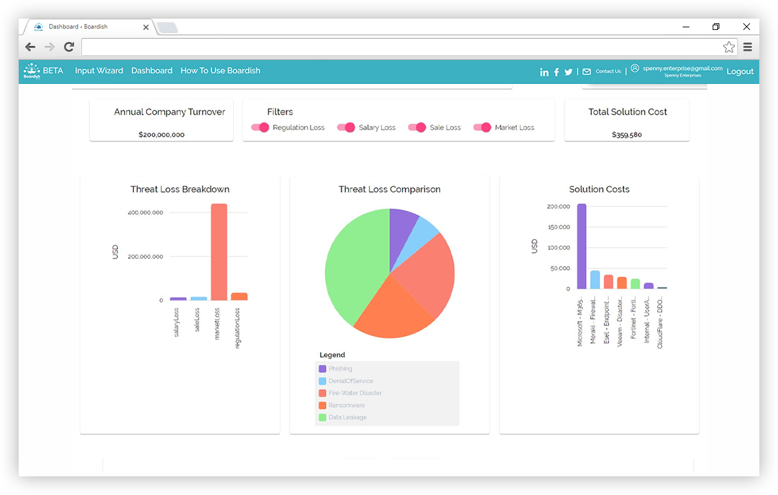This screenshot has width=778, height=495.
Task: Click the Phishing purple legend swatch
Action: pos(323,369)
